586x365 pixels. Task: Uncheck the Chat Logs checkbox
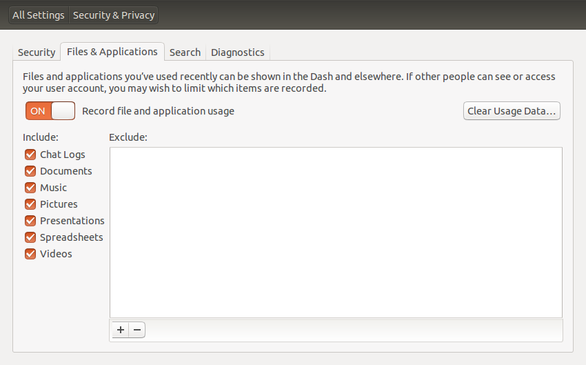click(x=30, y=155)
